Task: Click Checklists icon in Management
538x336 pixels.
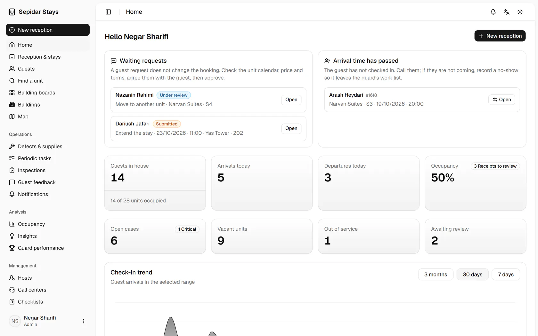Action: (x=12, y=302)
